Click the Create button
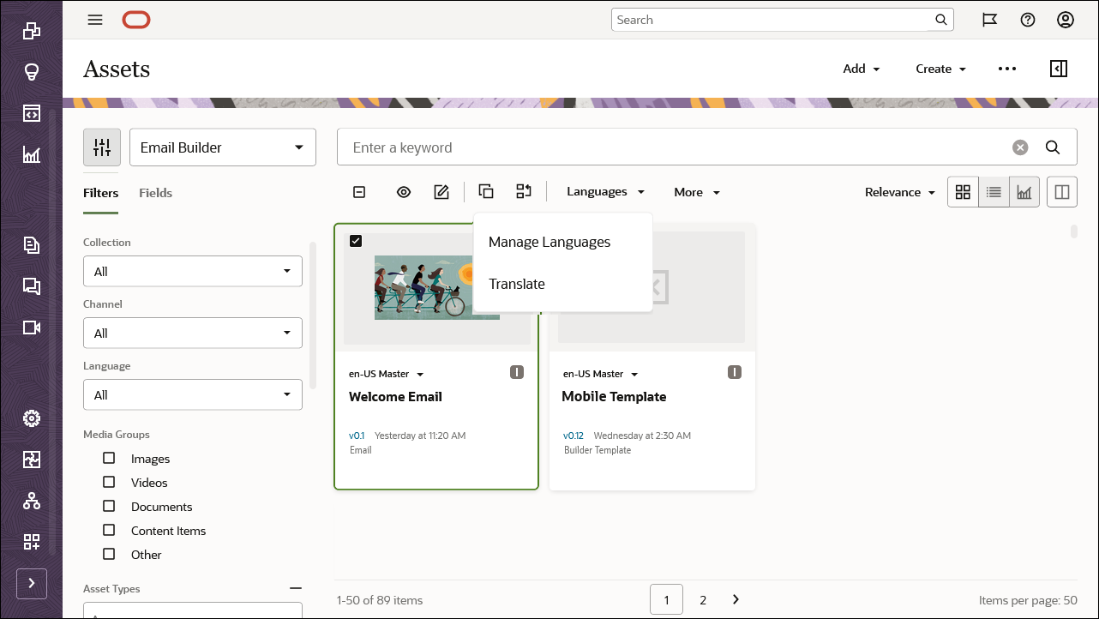1099x619 pixels. tap(940, 69)
